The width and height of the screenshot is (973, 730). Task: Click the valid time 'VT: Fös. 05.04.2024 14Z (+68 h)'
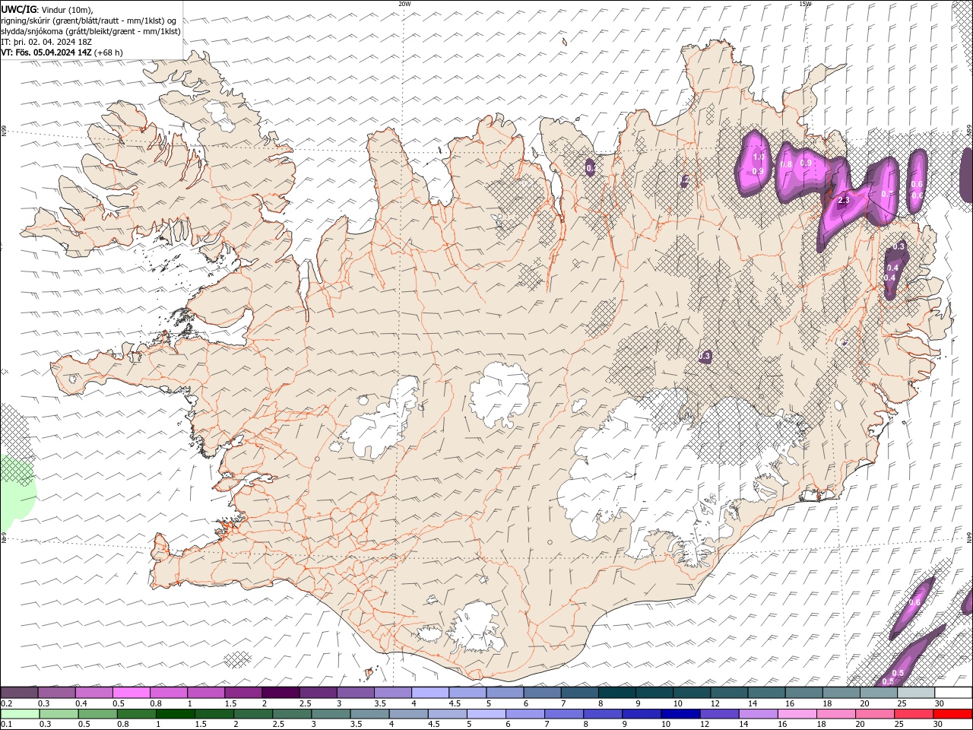[x=62, y=52]
